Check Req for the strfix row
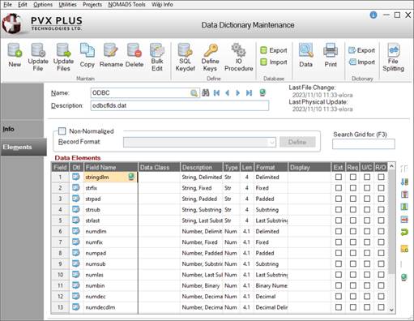414x321 pixels. pos(352,188)
